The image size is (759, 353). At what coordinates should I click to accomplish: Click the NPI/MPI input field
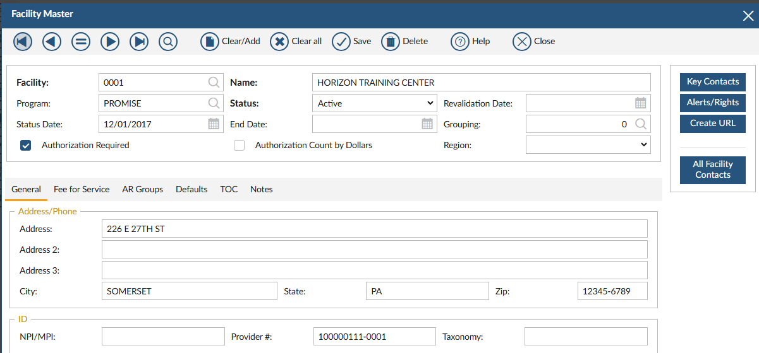[163, 336]
